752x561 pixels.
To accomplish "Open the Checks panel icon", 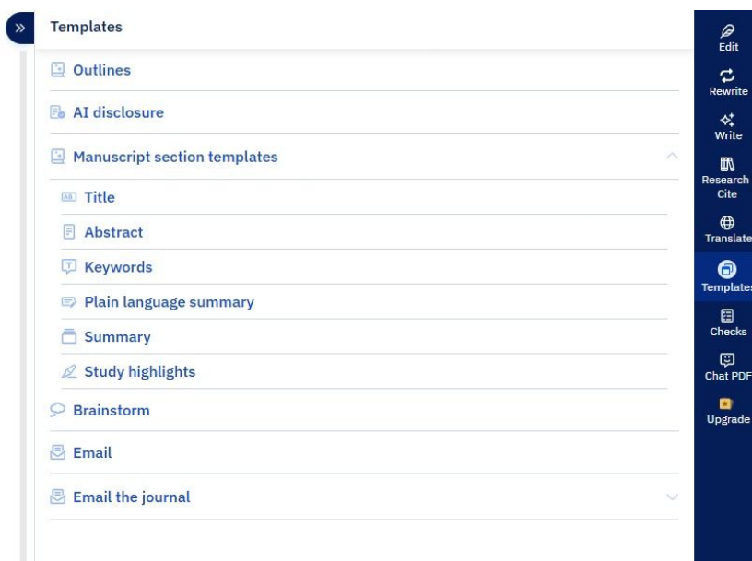I will click(x=727, y=316).
